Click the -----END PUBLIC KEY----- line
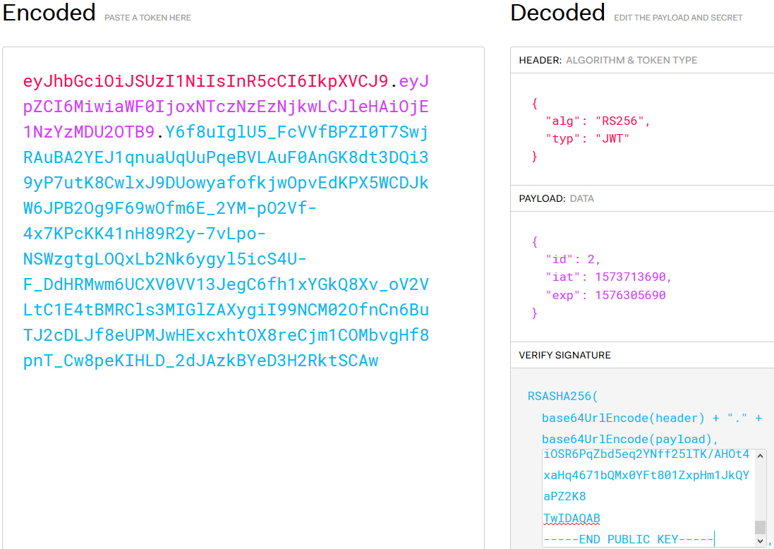 pos(629,539)
